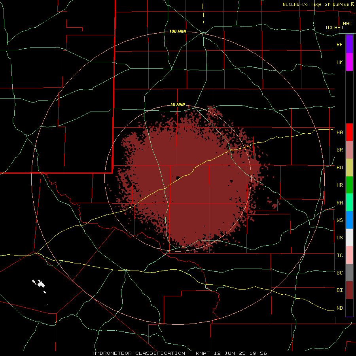Screen dimensions: 356x356
Task: Click the "[CLAS]" legend header
Action: tap(334, 28)
